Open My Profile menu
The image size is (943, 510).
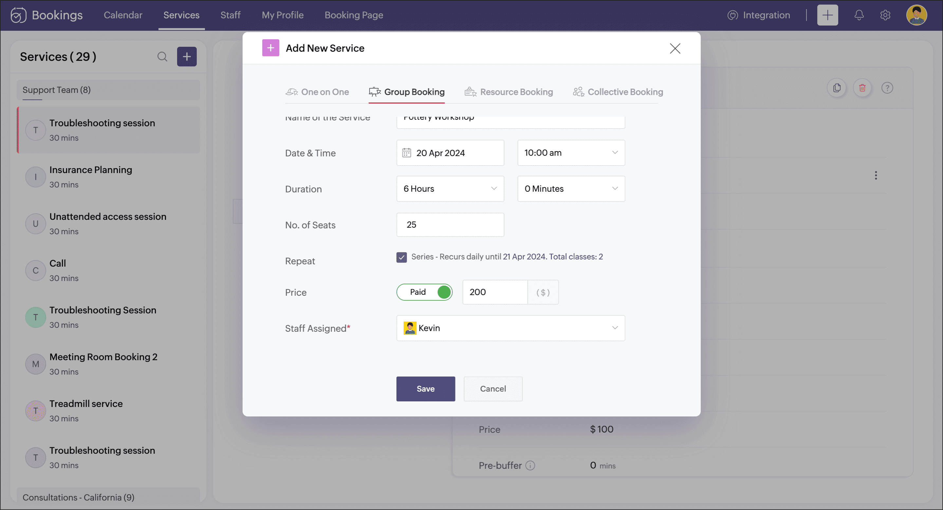click(282, 15)
